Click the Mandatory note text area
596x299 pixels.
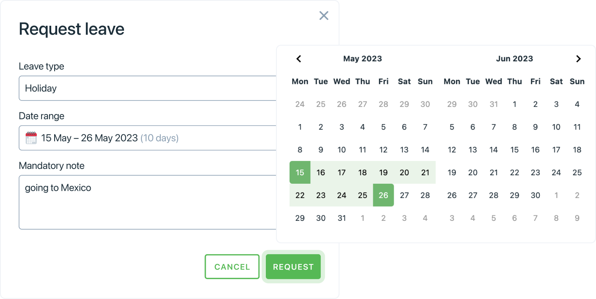click(148, 202)
